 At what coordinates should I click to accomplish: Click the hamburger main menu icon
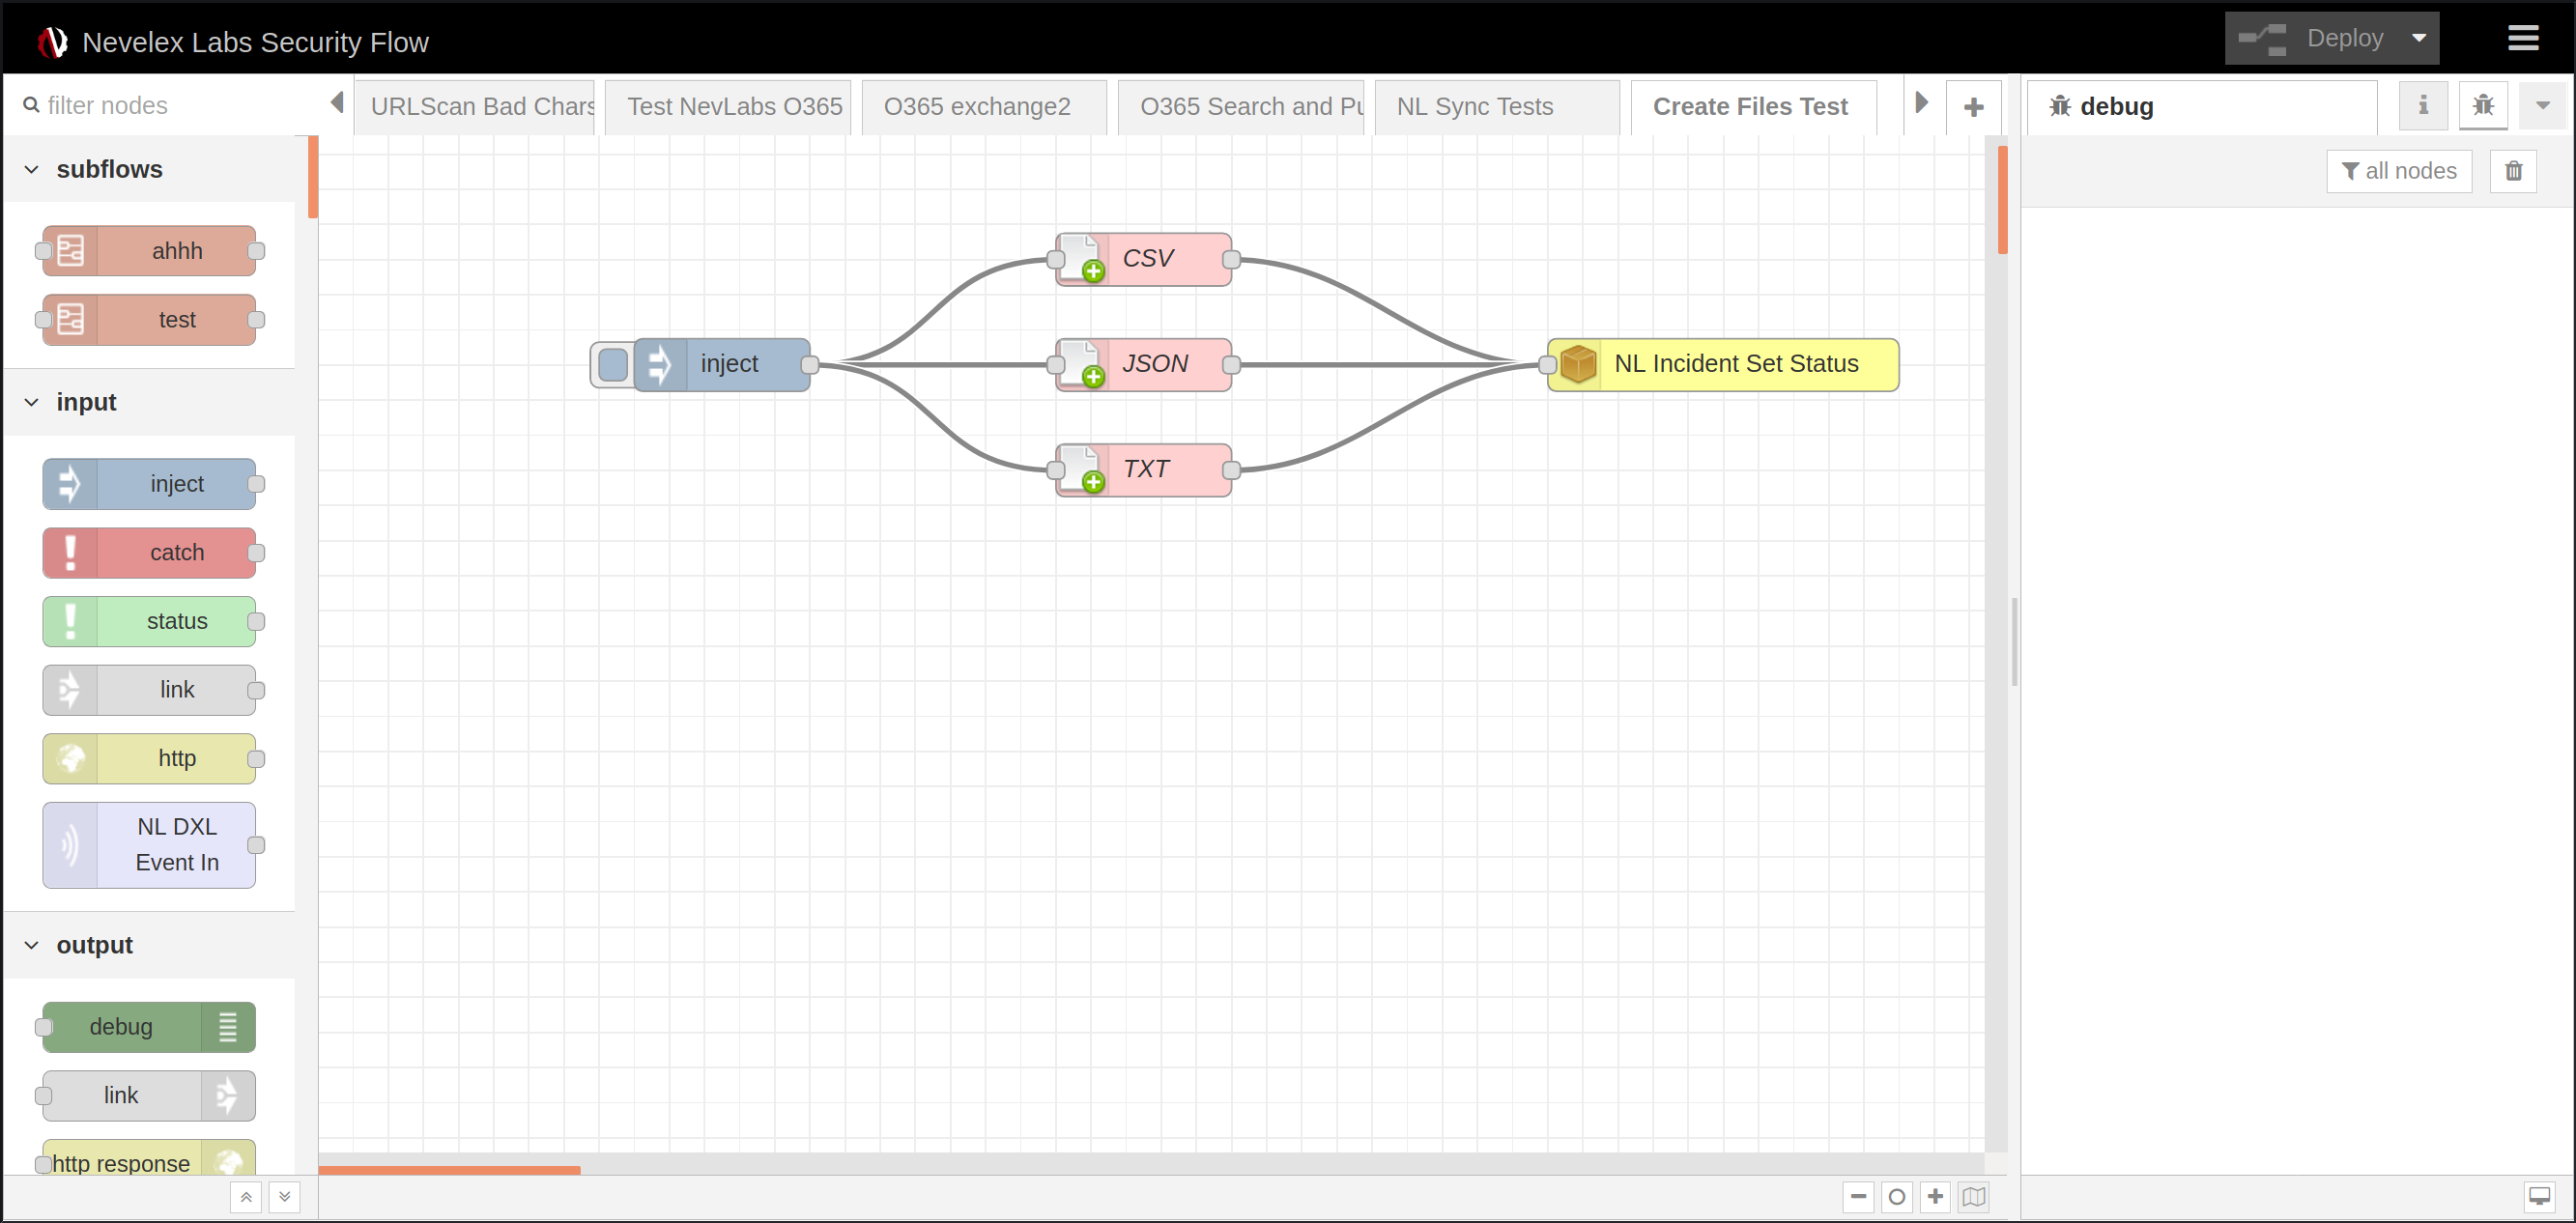[x=2522, y=38]
